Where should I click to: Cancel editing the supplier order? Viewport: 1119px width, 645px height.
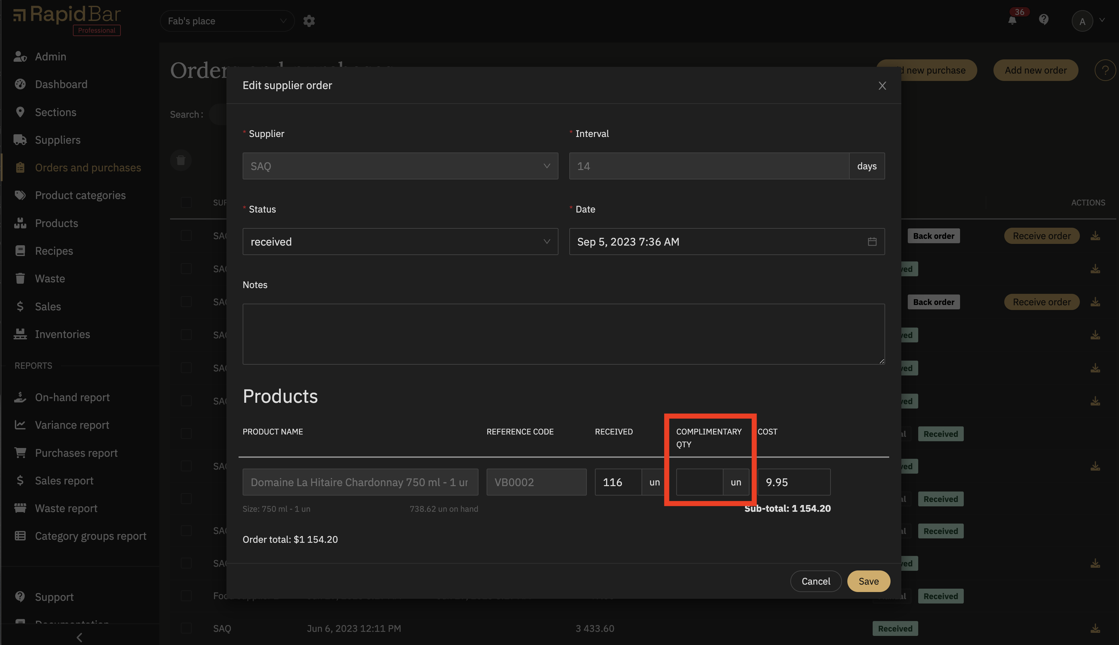(x=816, y=581)
